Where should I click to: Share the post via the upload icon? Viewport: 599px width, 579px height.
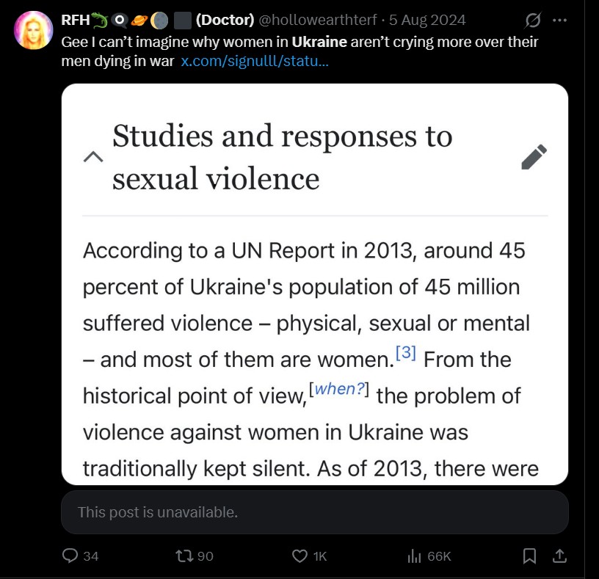tap(559, 556)
